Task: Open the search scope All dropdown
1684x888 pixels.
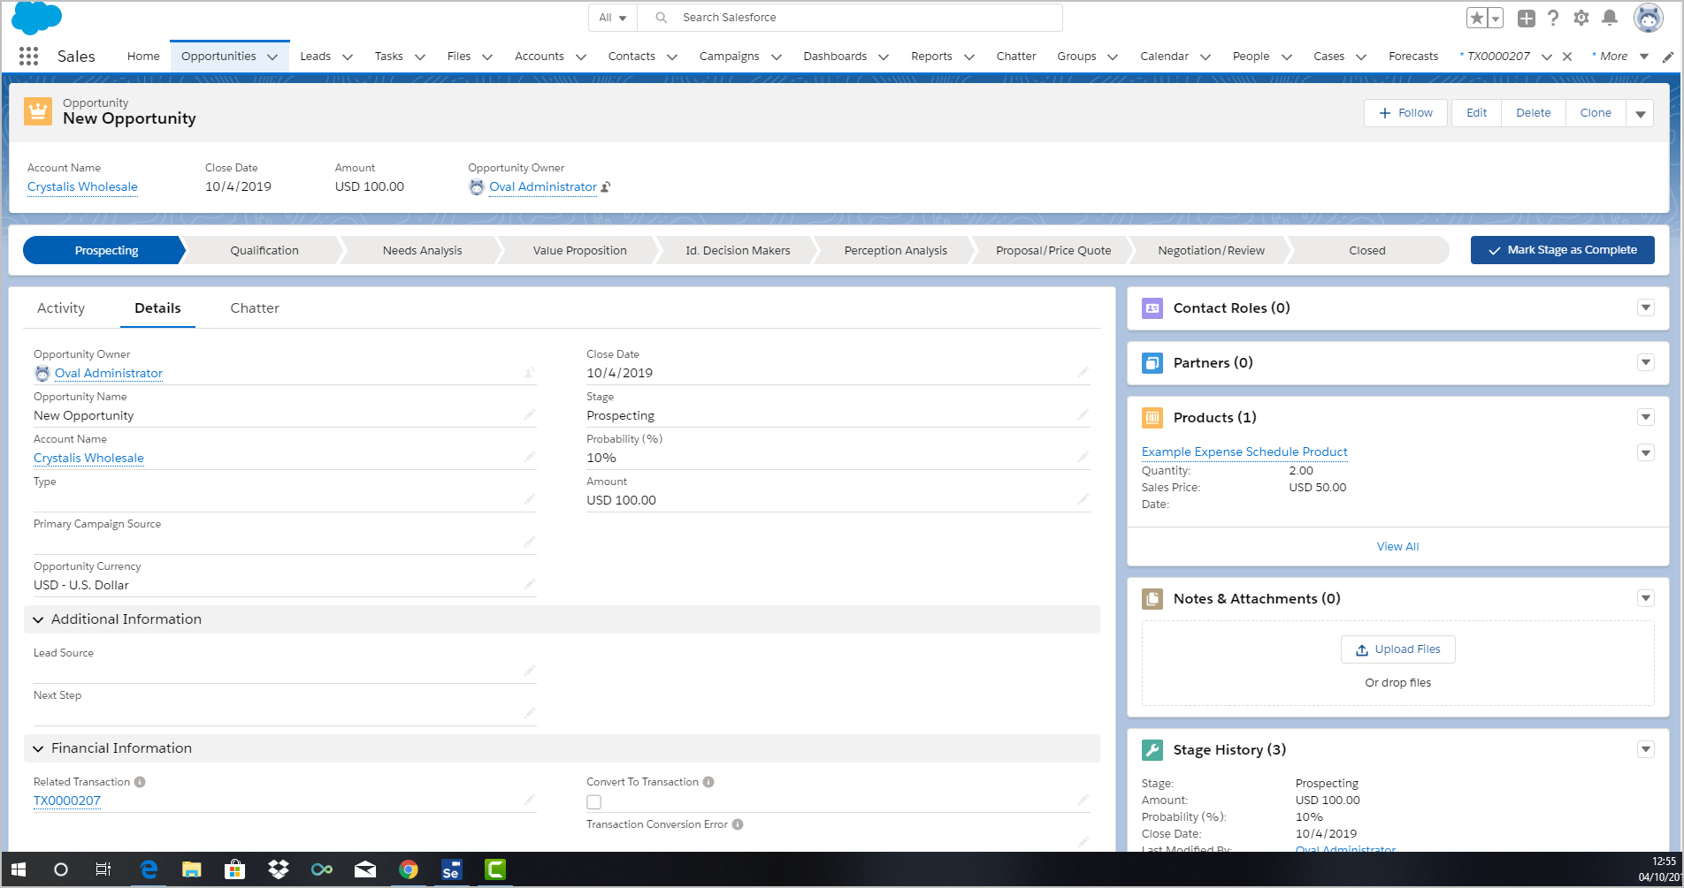Action: tap(612, 18)
